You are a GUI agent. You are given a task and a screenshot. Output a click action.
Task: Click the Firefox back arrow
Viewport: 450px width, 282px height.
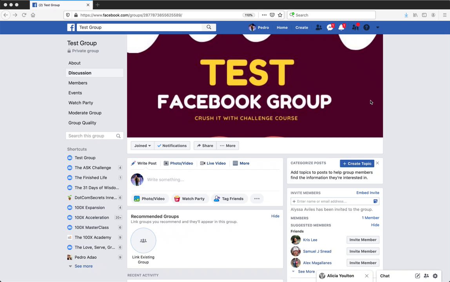(x=6, y=15)
